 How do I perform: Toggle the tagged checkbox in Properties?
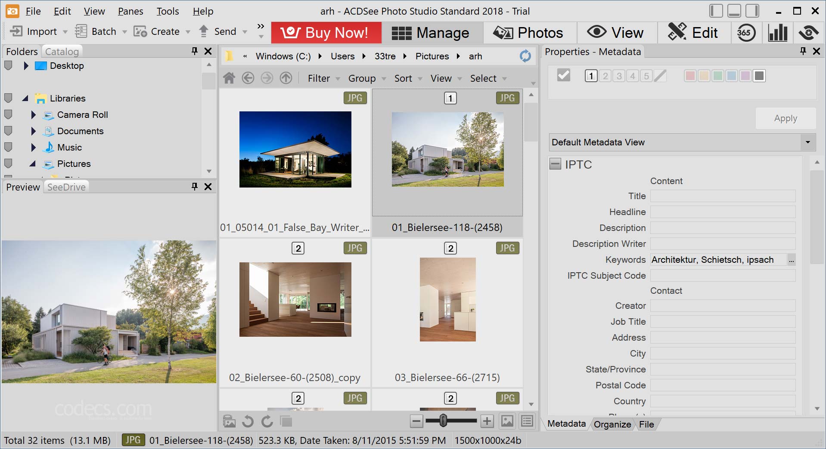[x=563, y=75]
